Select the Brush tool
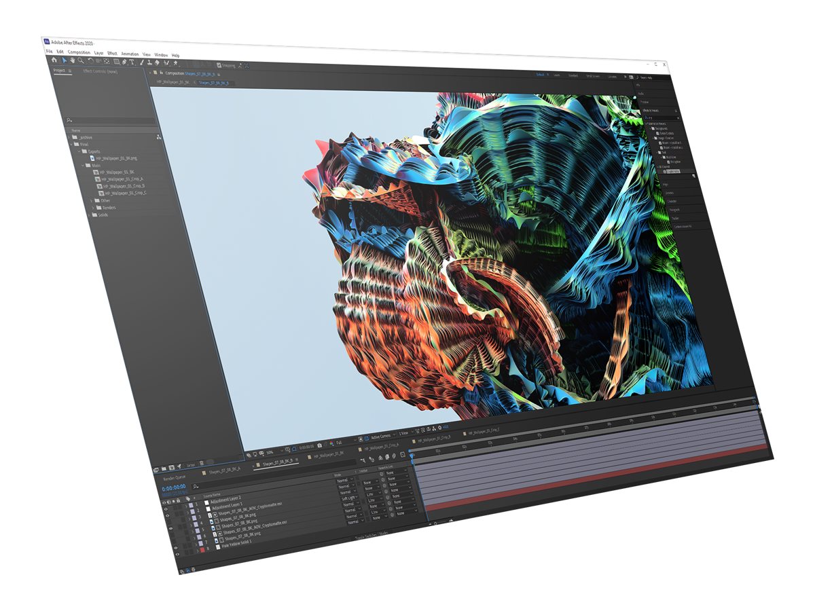The height and width of the screenshot is (611, 815). point(141,62)
